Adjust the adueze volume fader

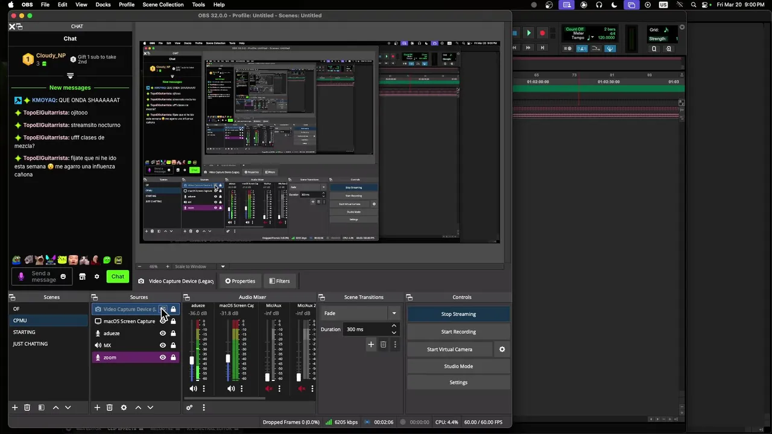click(192, 360)
